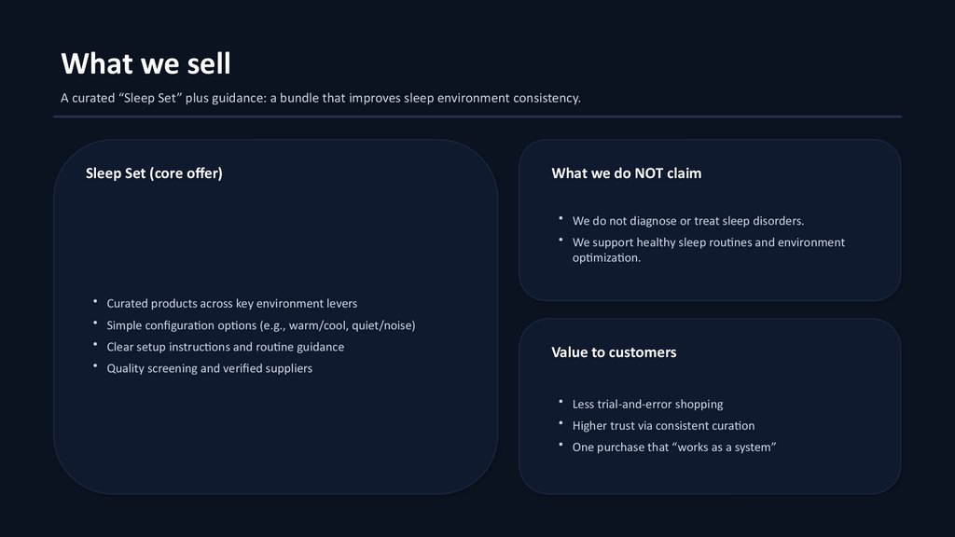
Task: Select the "Value to customers" heading
Action: click(614, 352)
